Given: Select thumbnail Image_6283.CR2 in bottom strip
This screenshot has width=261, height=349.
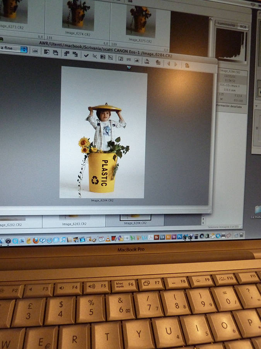Looking at the screenshot, I should pyautogui.click(x=74, y=221).
